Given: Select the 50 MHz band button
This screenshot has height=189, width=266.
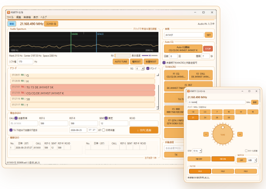Looking at the screenshot, I should click(x=229, y=118).
